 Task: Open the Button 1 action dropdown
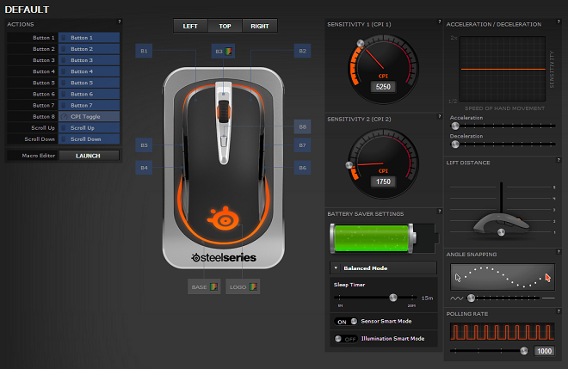point(90,38)
